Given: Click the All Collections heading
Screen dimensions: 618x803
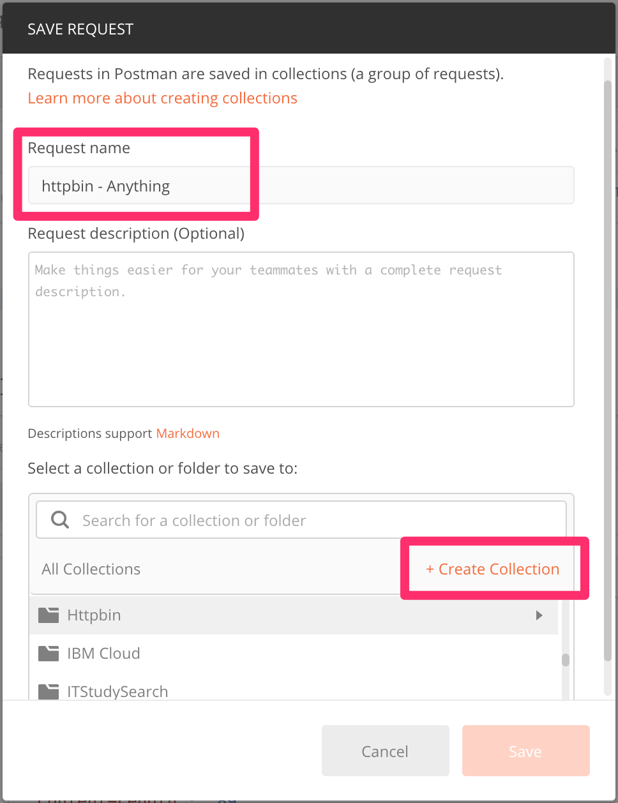Looking at the screenshot, I should pos(91,569).
